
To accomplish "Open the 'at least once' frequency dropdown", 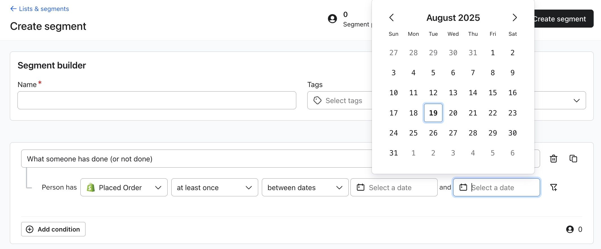I will pos(214,187).
